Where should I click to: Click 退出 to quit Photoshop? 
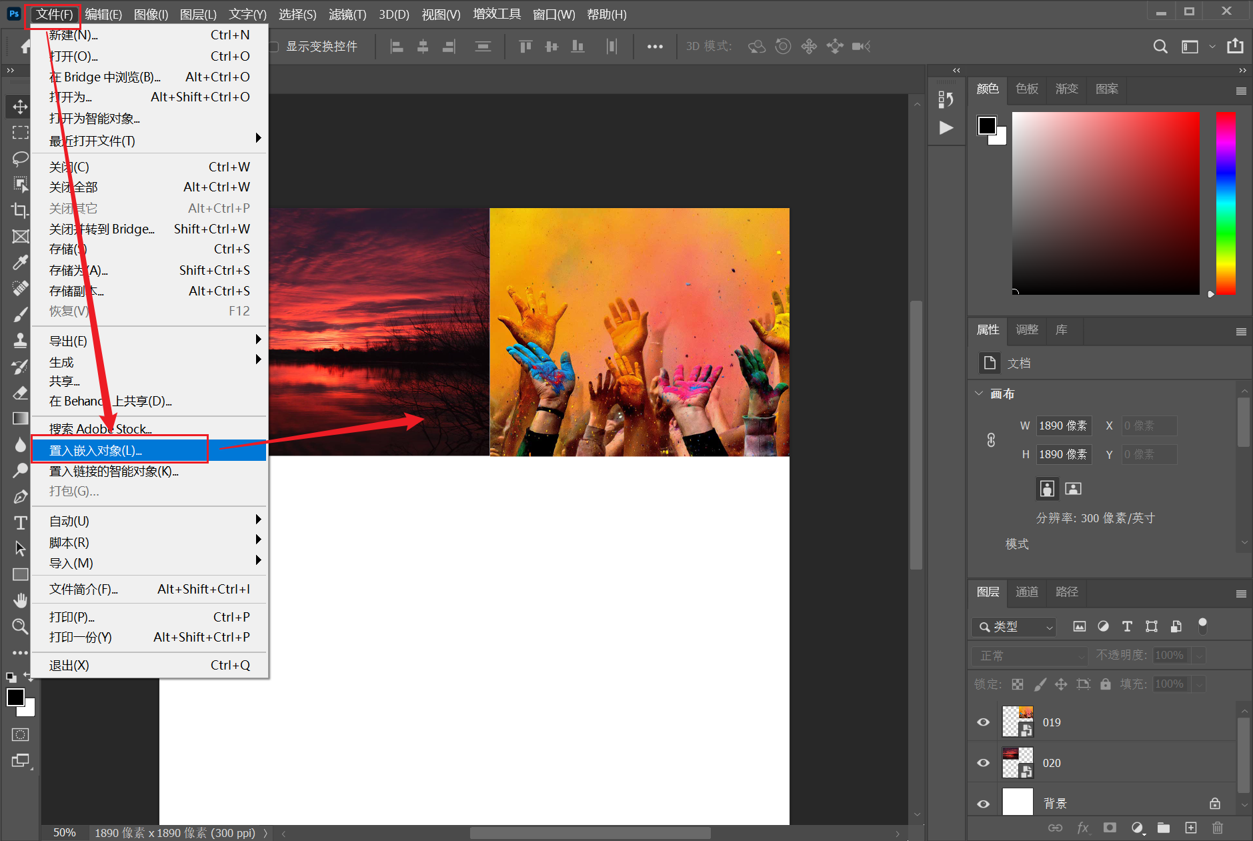(x=69, y=665)
